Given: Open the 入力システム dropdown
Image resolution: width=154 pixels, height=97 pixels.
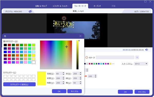Looking at the screenshot, I should (x=141, y=64).
